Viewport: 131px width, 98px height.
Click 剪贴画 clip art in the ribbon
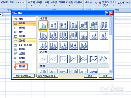tap(4, 2)
